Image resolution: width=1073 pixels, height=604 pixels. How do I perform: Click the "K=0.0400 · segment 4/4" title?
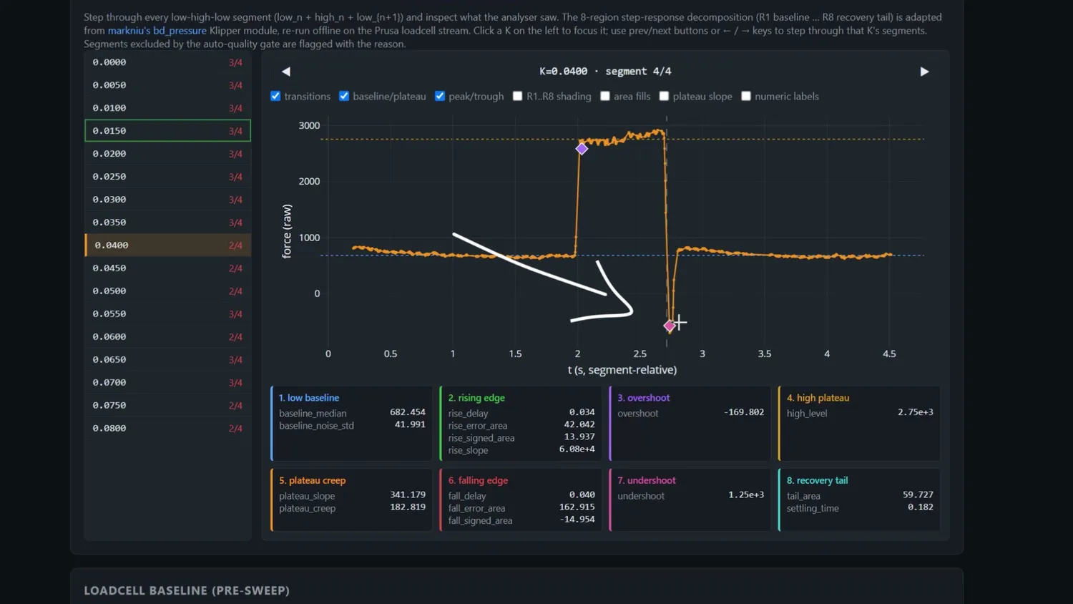(x=605, y=72)
